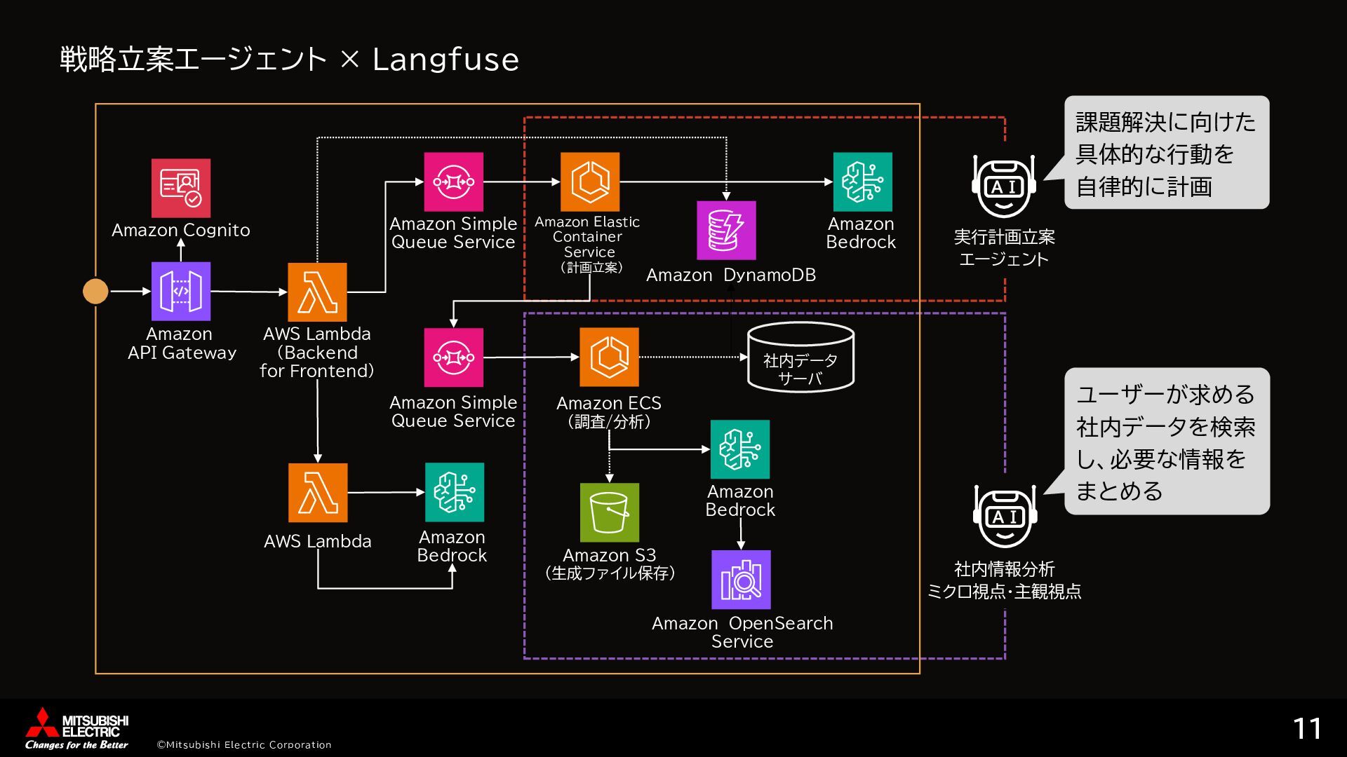Click the 実行計画立案エージェント robot icon
The width and height of the screenshot is (1347, 757).
(x=1005, y=186)
